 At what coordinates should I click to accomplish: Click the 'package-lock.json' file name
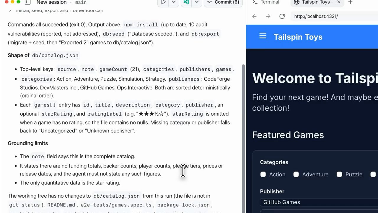tap(183, 205)
